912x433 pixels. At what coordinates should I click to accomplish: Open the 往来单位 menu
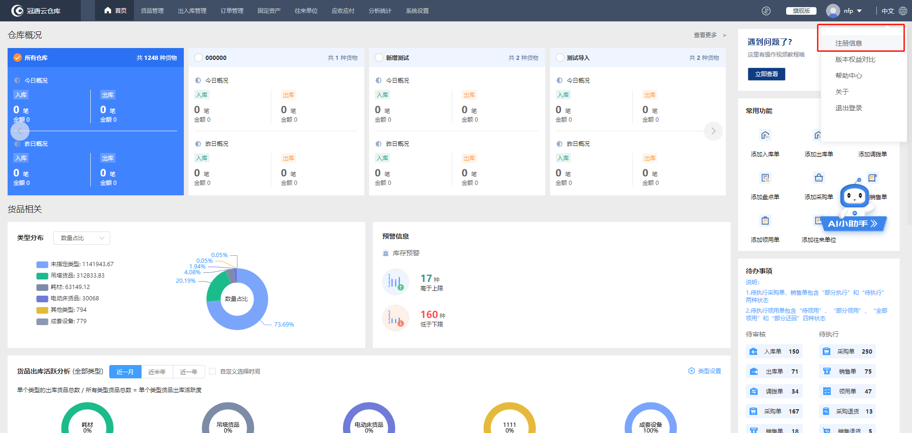pyautogui.click(x=306, y=10)
